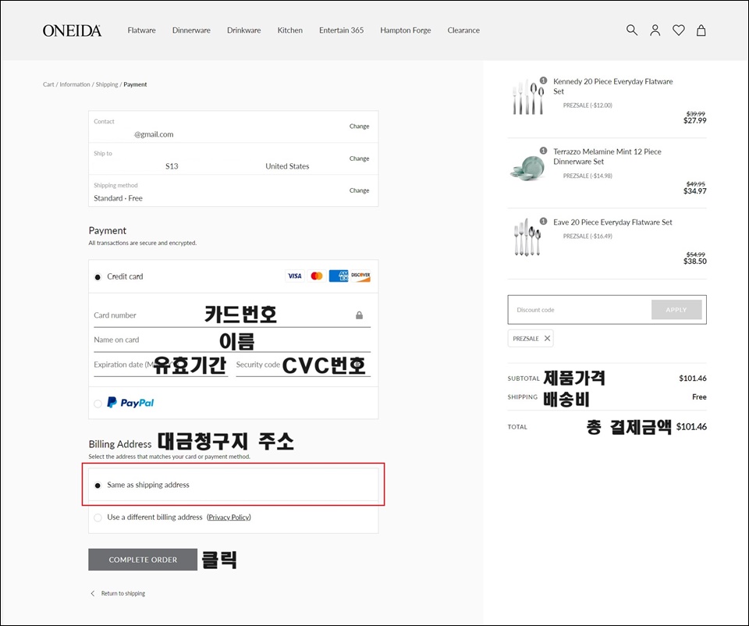
Task: Select the Credit card radio button
Action: [98, 276]
